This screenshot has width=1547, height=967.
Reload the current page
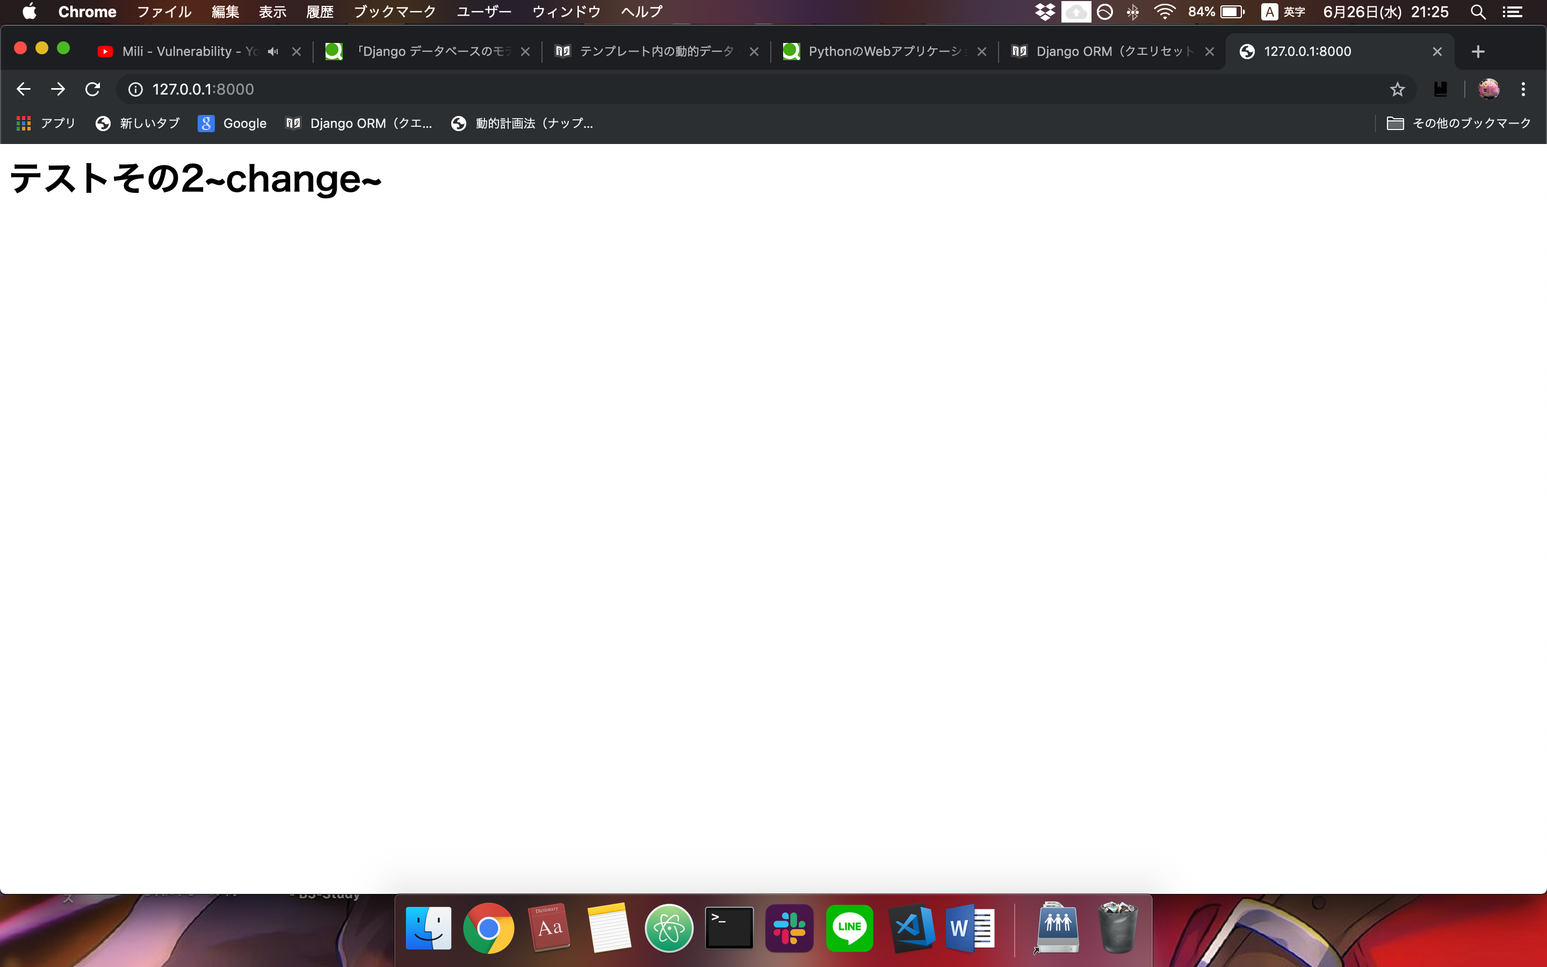(x=93, y=90)
